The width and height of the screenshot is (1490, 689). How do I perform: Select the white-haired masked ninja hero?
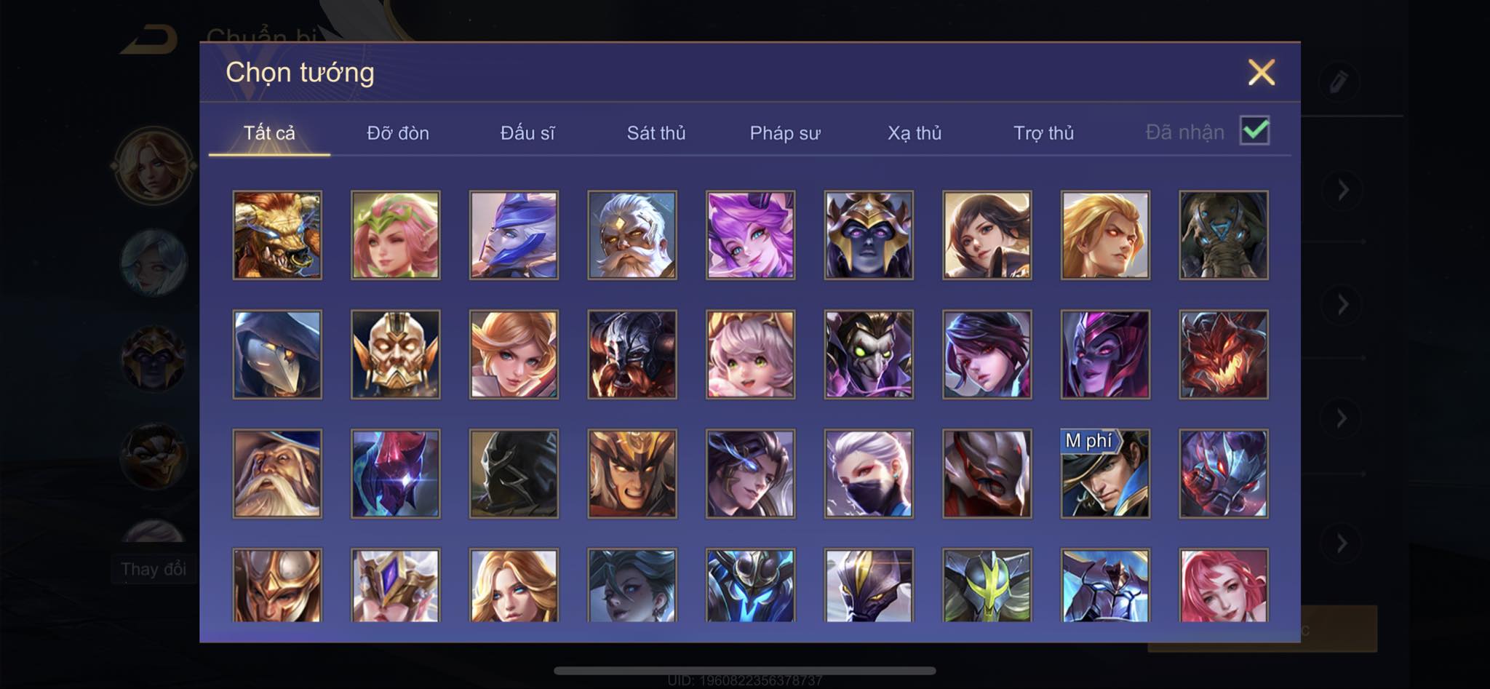coord(869,474)
